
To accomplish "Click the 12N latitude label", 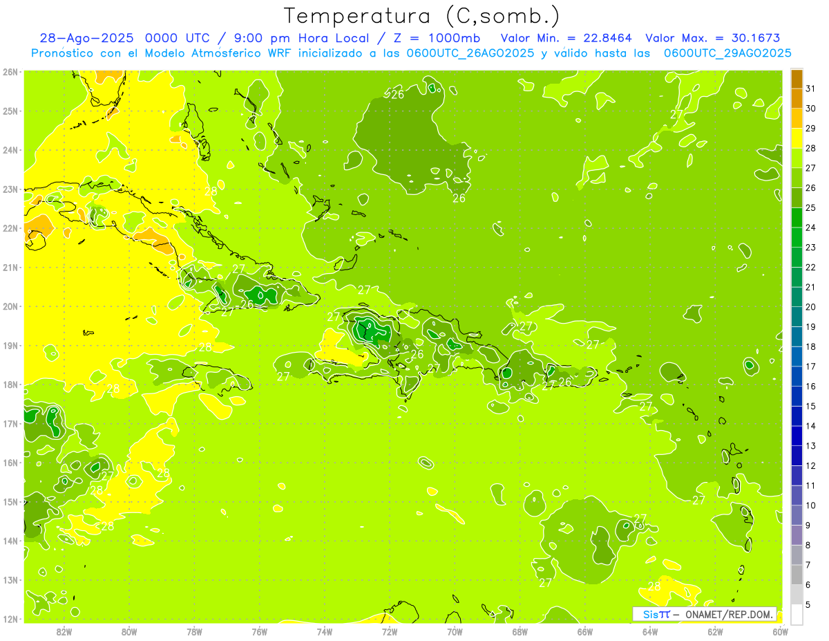I will [x=10, y=619].
